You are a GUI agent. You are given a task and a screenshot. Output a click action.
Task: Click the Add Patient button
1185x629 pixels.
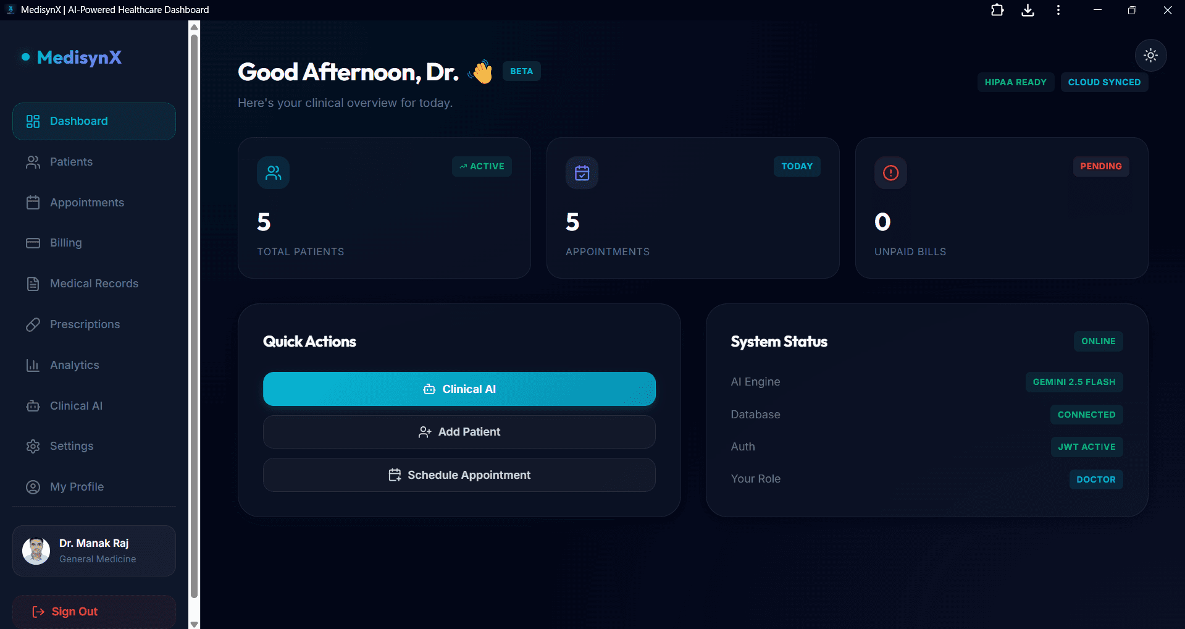click(459, 432)
